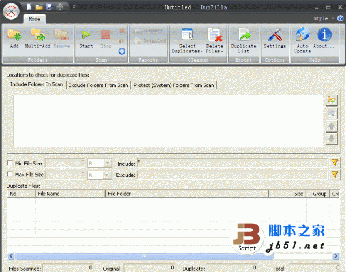
Task: Open the Detailed report
Action: 150,41
